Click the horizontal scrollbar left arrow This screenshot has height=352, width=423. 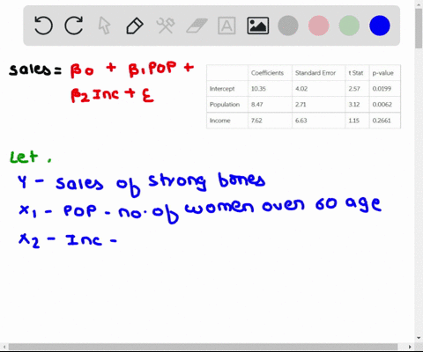click(4, 347)
